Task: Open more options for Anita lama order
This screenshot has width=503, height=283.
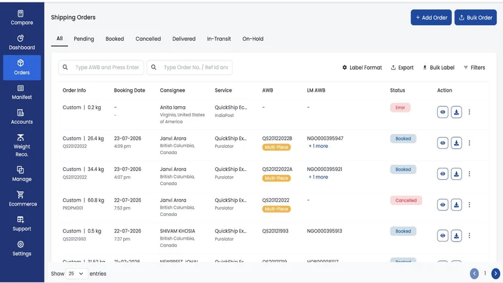Action: pos(469,112)
